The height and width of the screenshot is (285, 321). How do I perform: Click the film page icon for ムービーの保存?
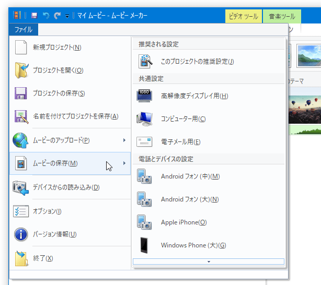21,163
